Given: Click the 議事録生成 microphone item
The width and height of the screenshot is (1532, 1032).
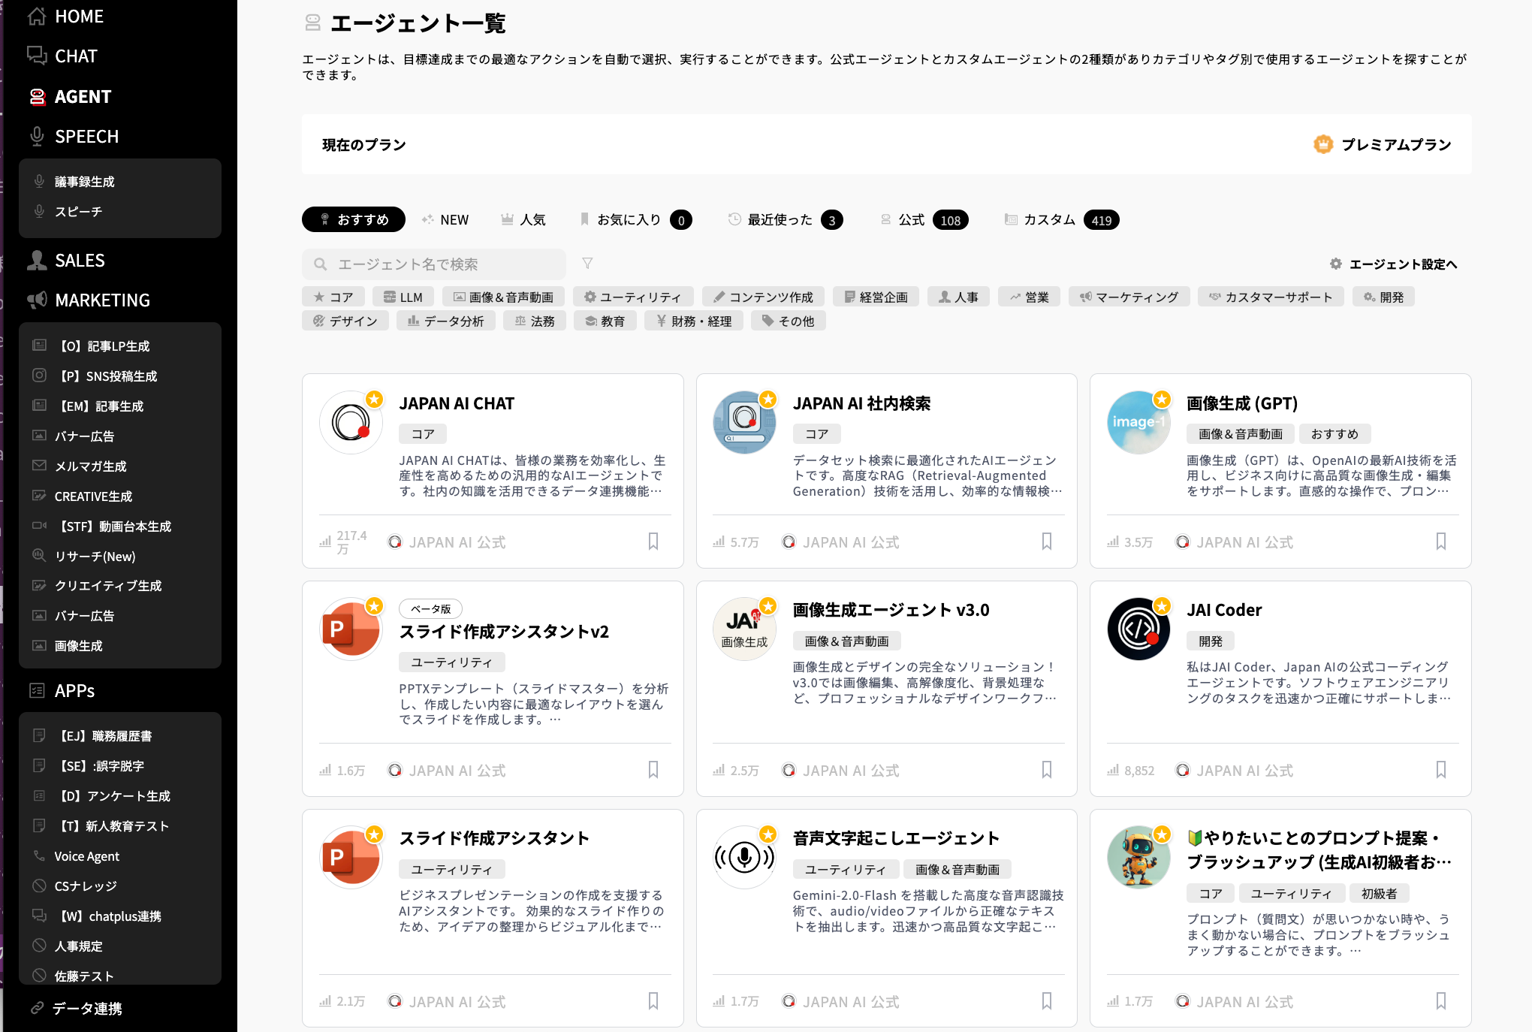Looking at the screenshot, I should (84, 182).
